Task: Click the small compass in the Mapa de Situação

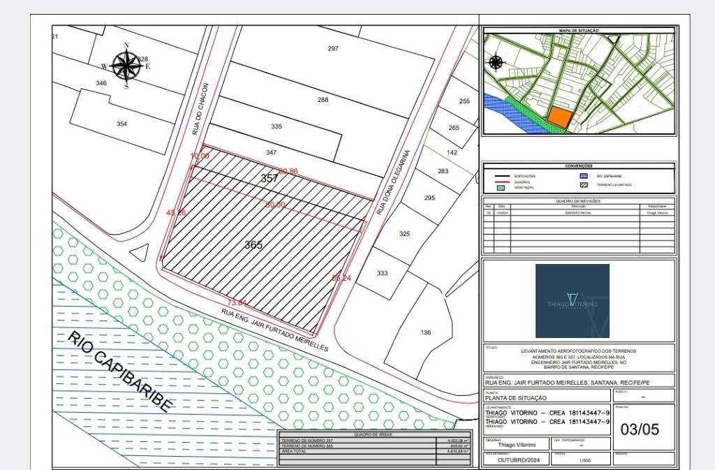Action: (496, 62)
